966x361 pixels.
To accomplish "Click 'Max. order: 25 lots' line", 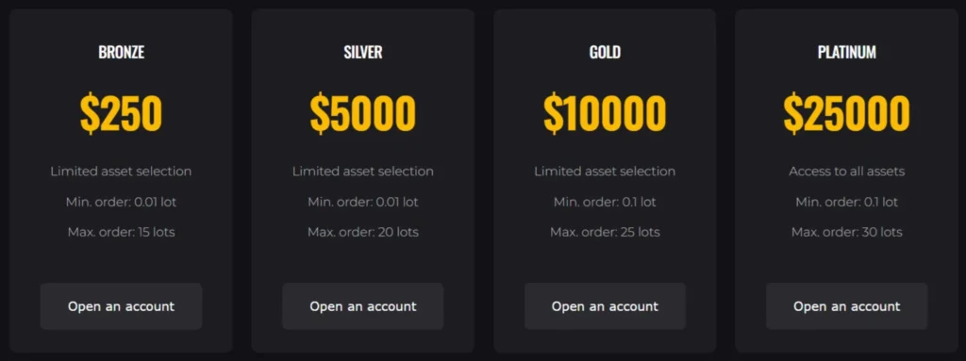I will (605, 232).
